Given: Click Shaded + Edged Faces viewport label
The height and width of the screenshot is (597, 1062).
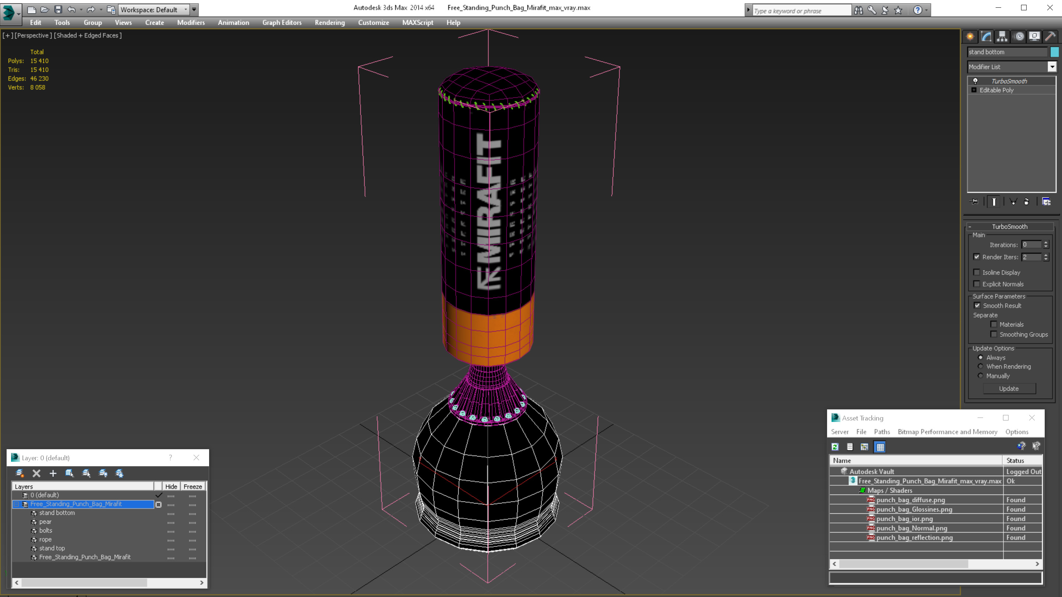Looking at the screenshot, I should (88, 35).
